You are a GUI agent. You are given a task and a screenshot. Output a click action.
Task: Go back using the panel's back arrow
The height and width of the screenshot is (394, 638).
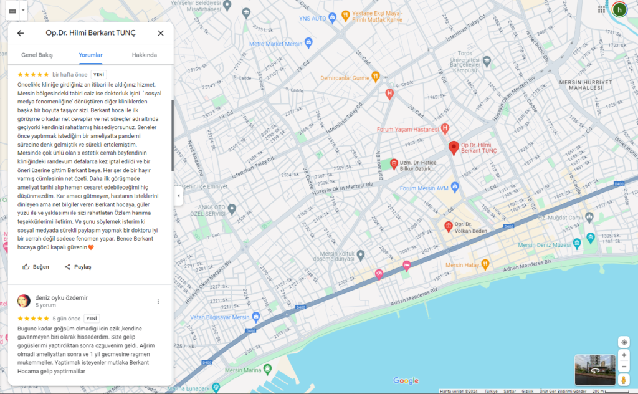click(21, 33)
